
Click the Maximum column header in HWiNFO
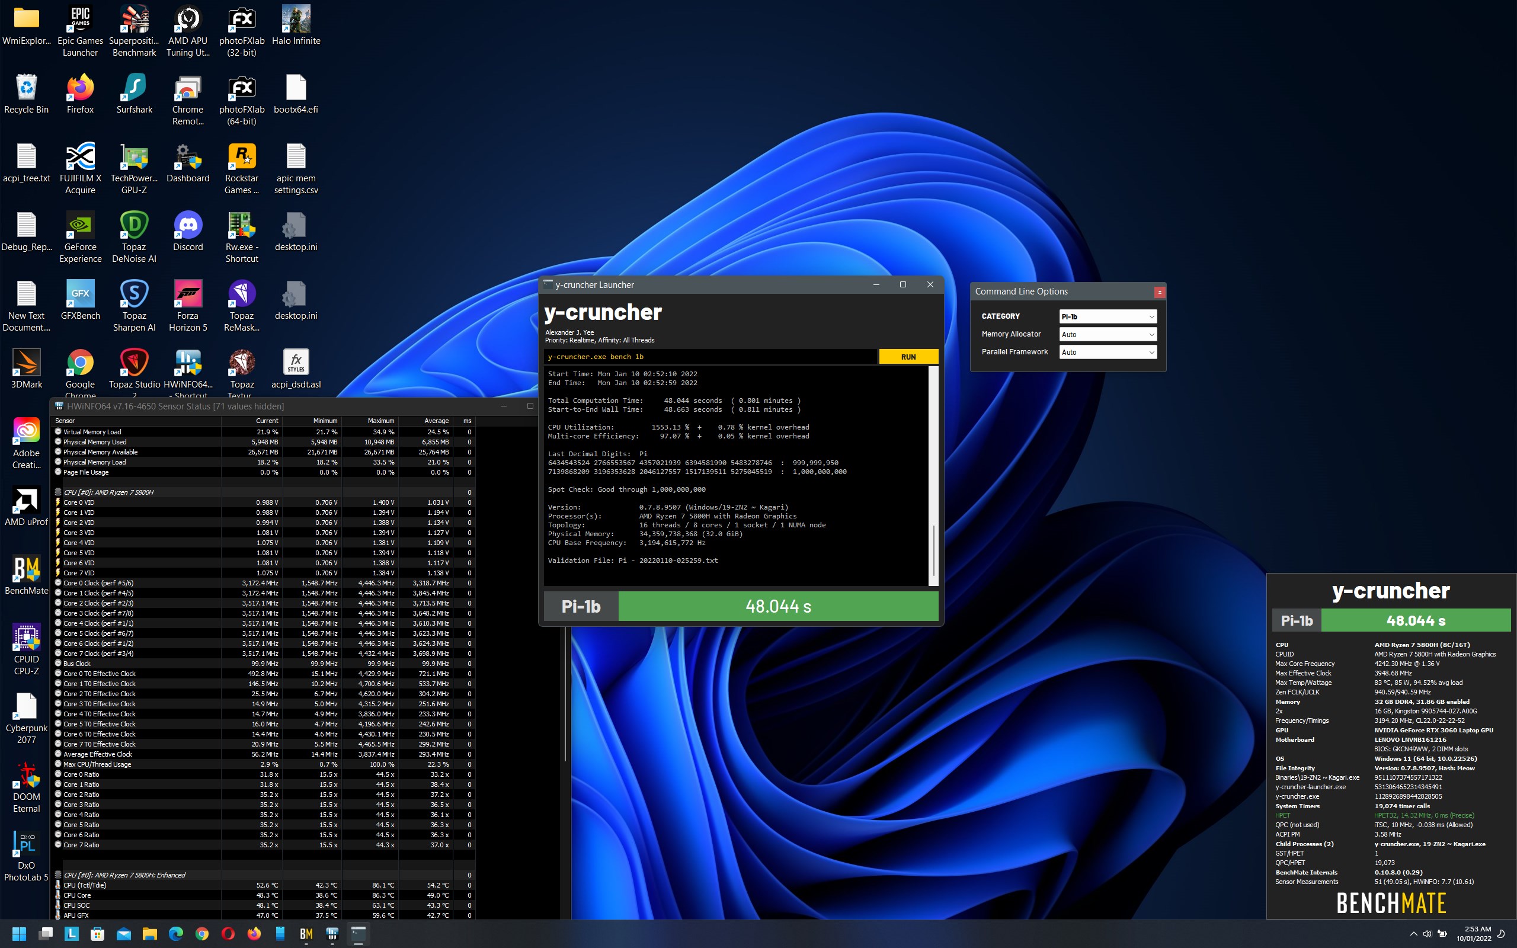click(370, 421)
